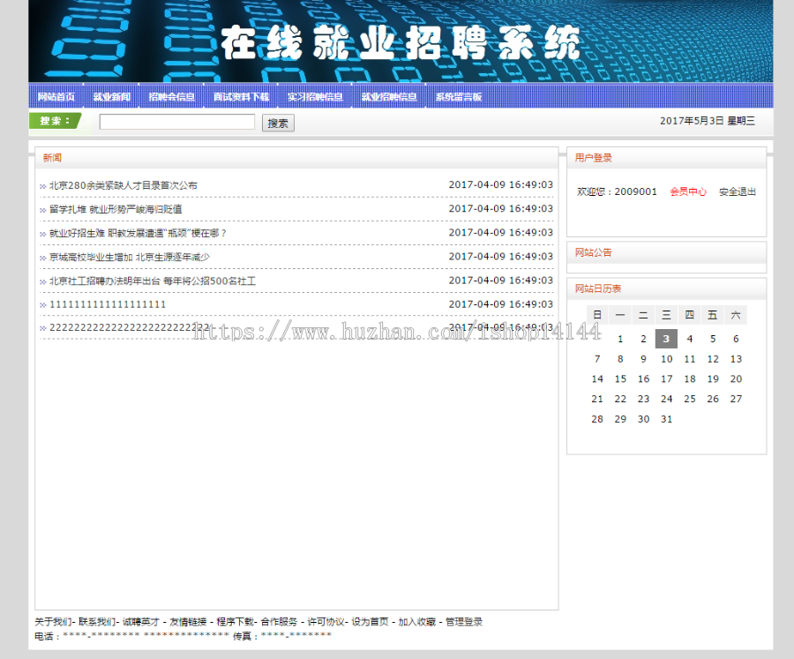Click the 三 weekday column header
794x659 pixels.
pos(666,315)
